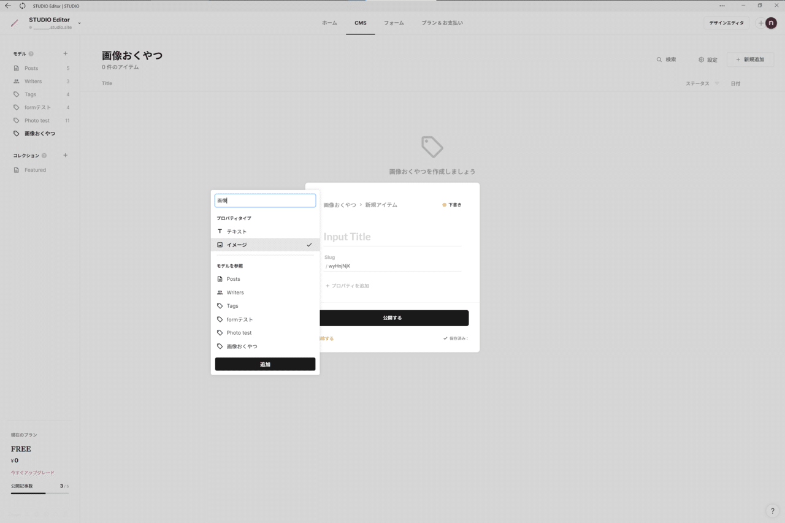Click the 追加 button in the property popup
Screen dimensions: 785x523
265,364
